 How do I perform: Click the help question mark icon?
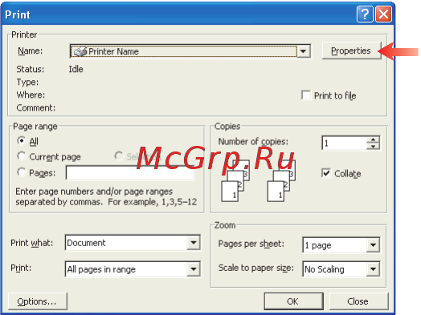(x=365, y=14)
